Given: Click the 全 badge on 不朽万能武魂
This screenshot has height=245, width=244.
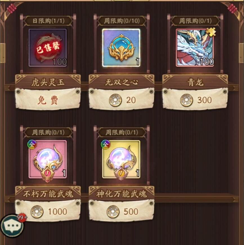Looking at the screenshot, I should point(32,144).
